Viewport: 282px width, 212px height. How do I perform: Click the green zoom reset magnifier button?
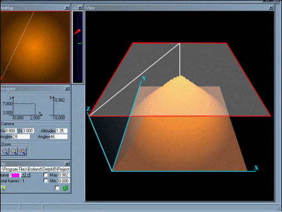coord(14,151)
